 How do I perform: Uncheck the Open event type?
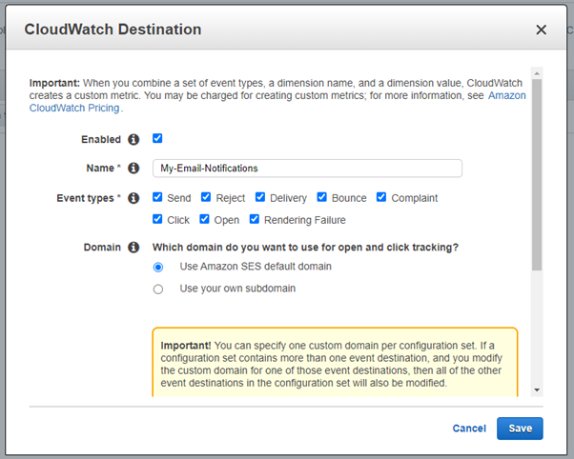pyautogui.click(x=205, y=219)
